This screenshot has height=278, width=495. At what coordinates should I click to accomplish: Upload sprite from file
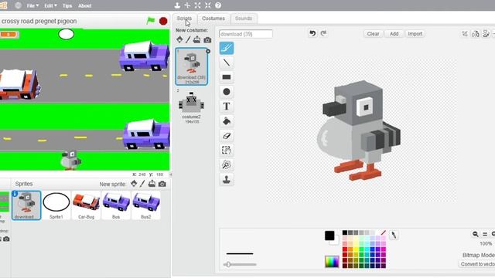tap(152, 184)
